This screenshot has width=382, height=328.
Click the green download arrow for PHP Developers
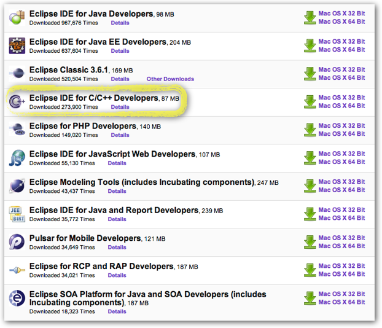310,130
